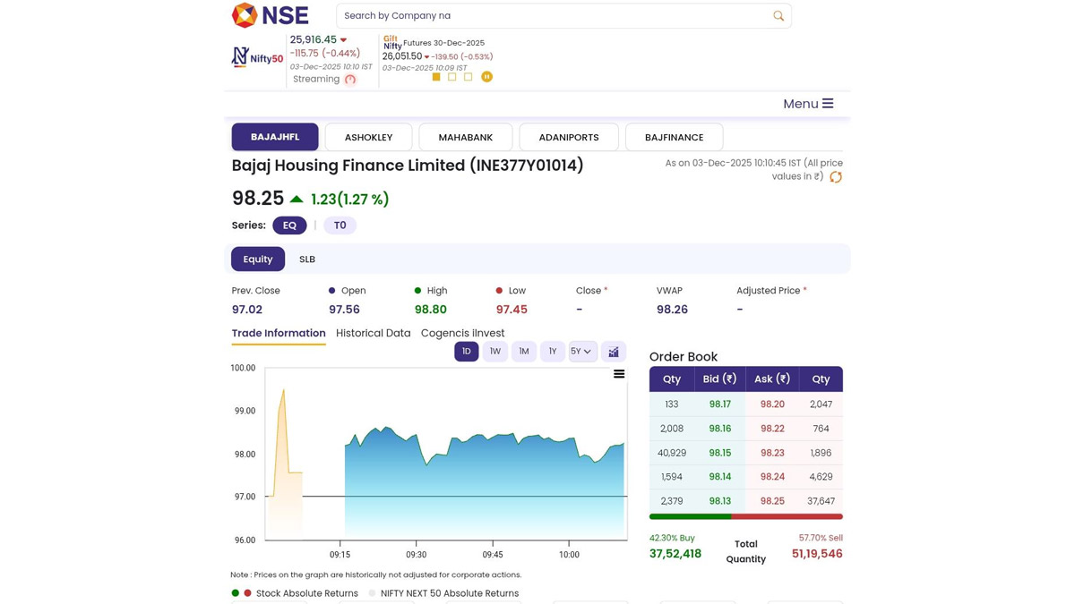Expand the 5Y chart range dropdown
1075x604 pixels.
[x=581, y=352]
